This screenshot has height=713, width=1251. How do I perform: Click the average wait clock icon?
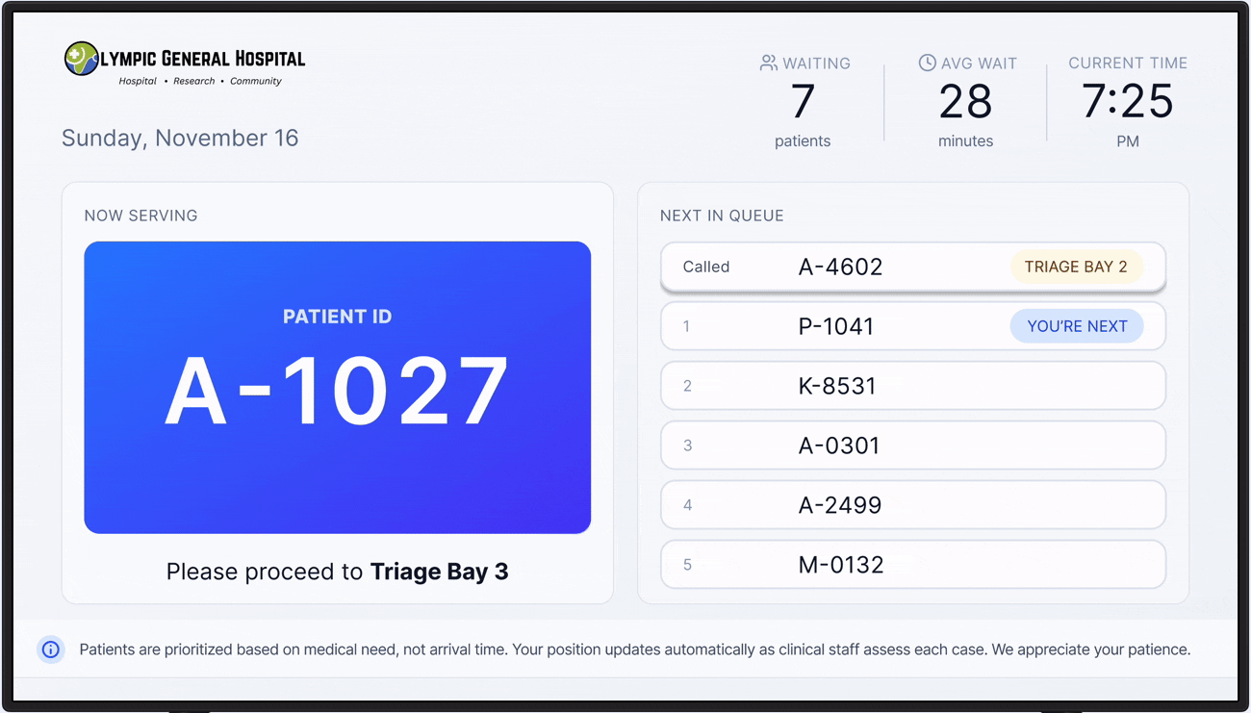click(x=927, y=63)
